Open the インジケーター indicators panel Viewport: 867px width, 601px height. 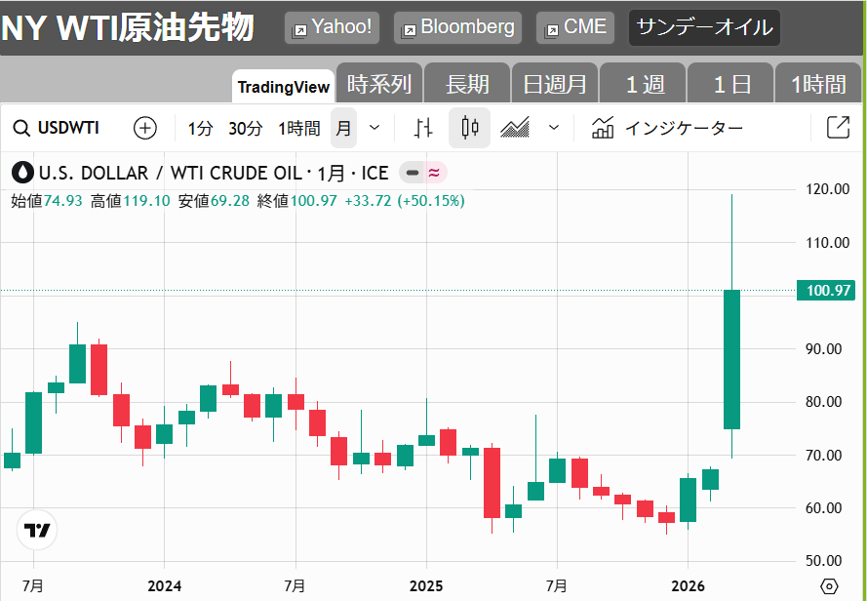tap(668, 128)
